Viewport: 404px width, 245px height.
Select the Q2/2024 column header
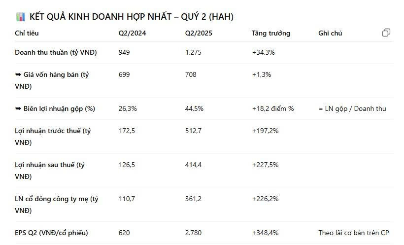pyautogui.click(x=132, y=34)
